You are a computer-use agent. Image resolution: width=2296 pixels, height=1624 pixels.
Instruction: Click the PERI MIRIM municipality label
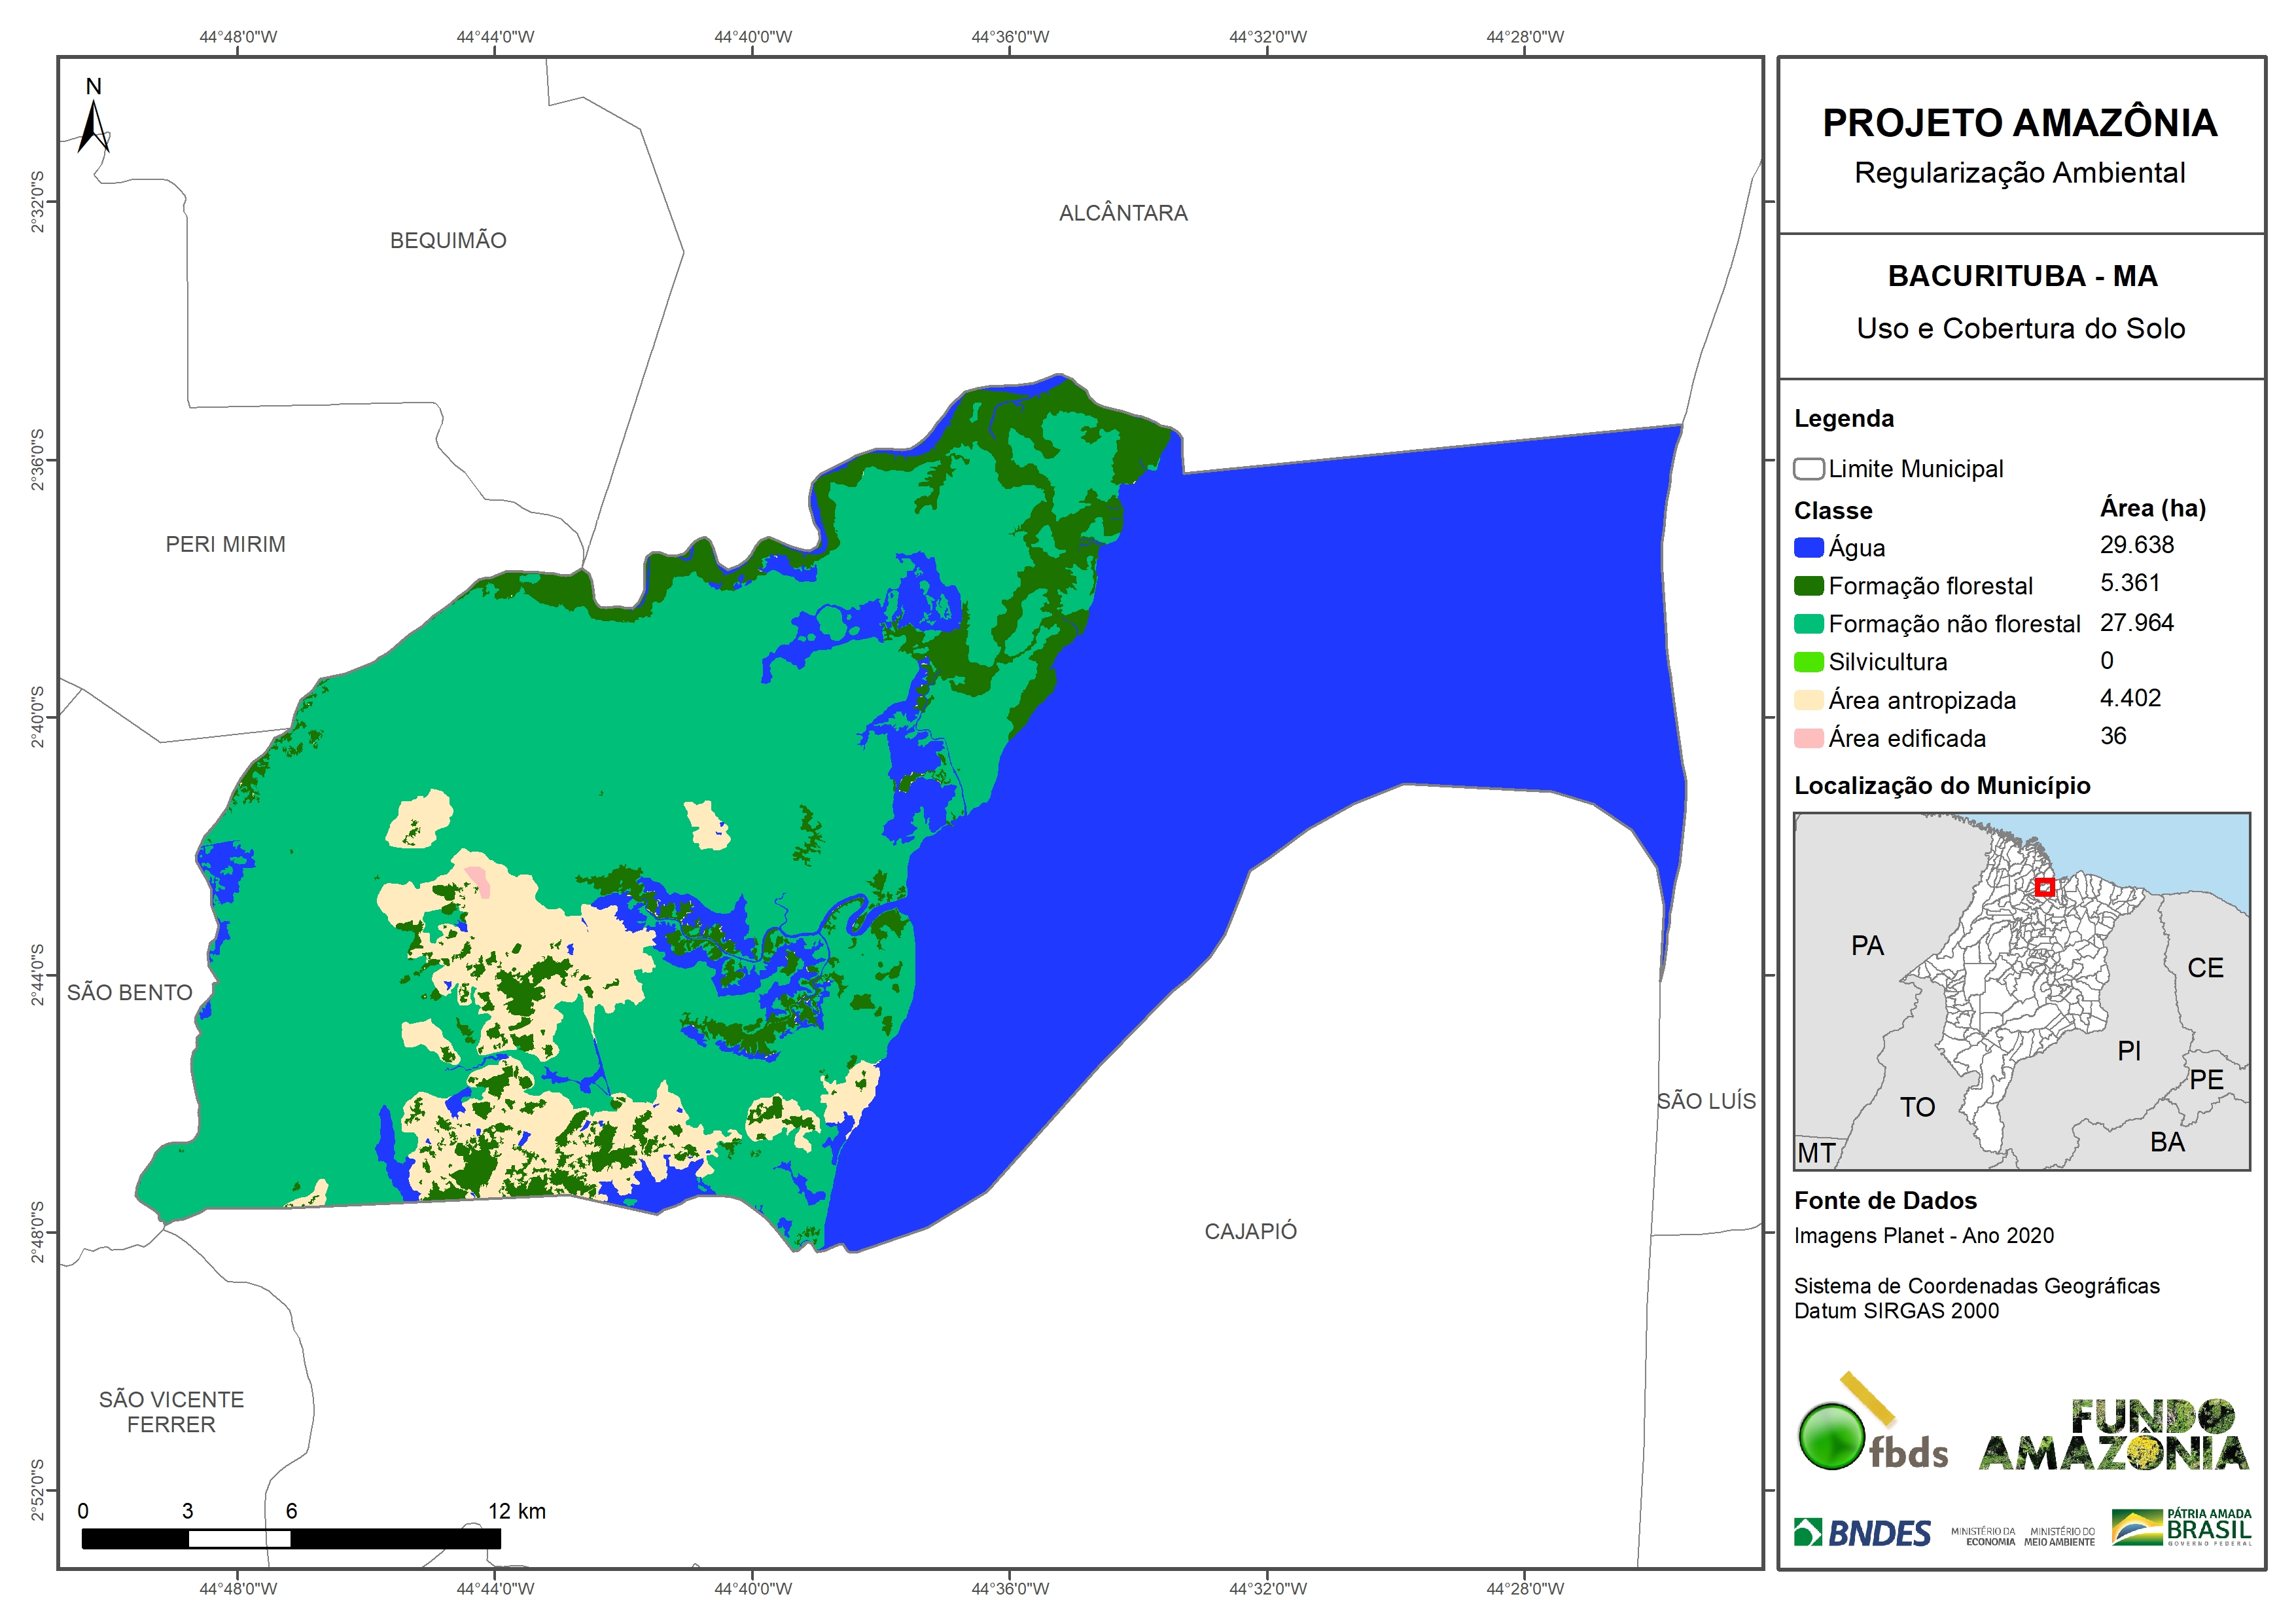click(225, 545)
